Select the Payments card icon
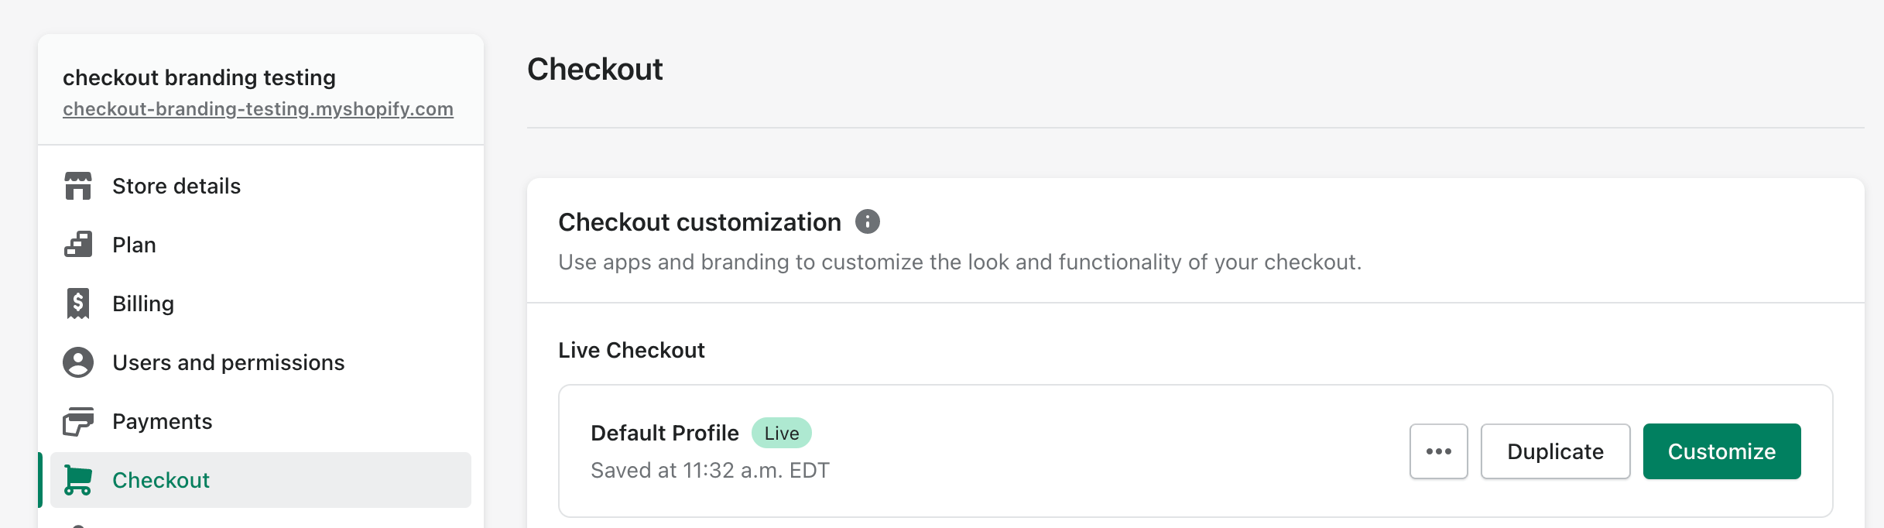This screenshot has width=1884, height=528. (x=78, y=420)
